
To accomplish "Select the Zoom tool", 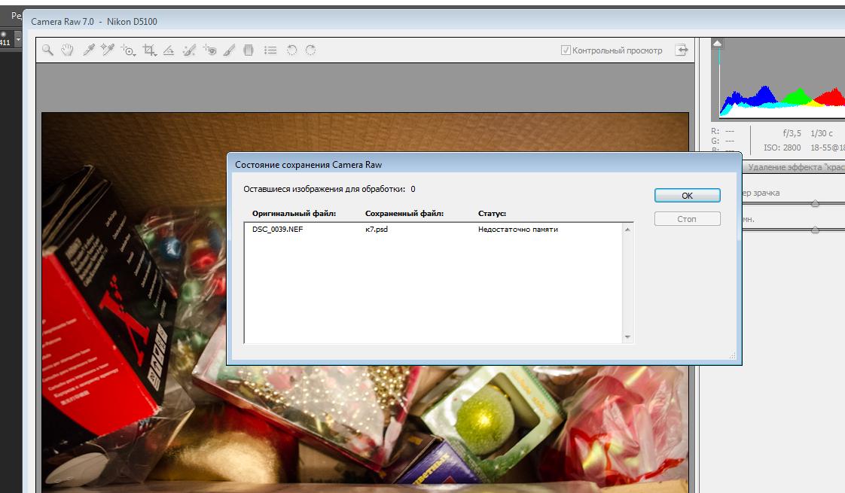I will click(47, 50).
